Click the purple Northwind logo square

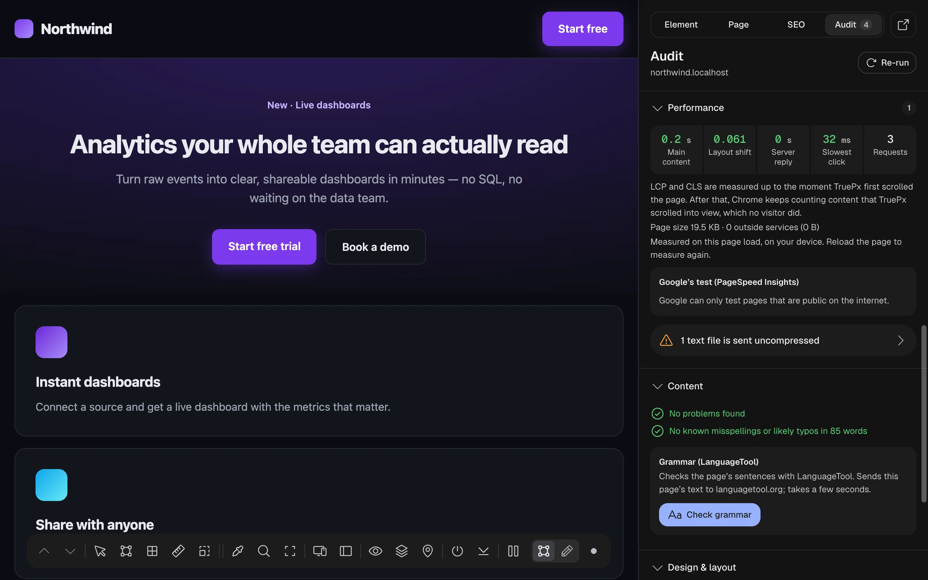pyautogui.click(x=24, y=29)
